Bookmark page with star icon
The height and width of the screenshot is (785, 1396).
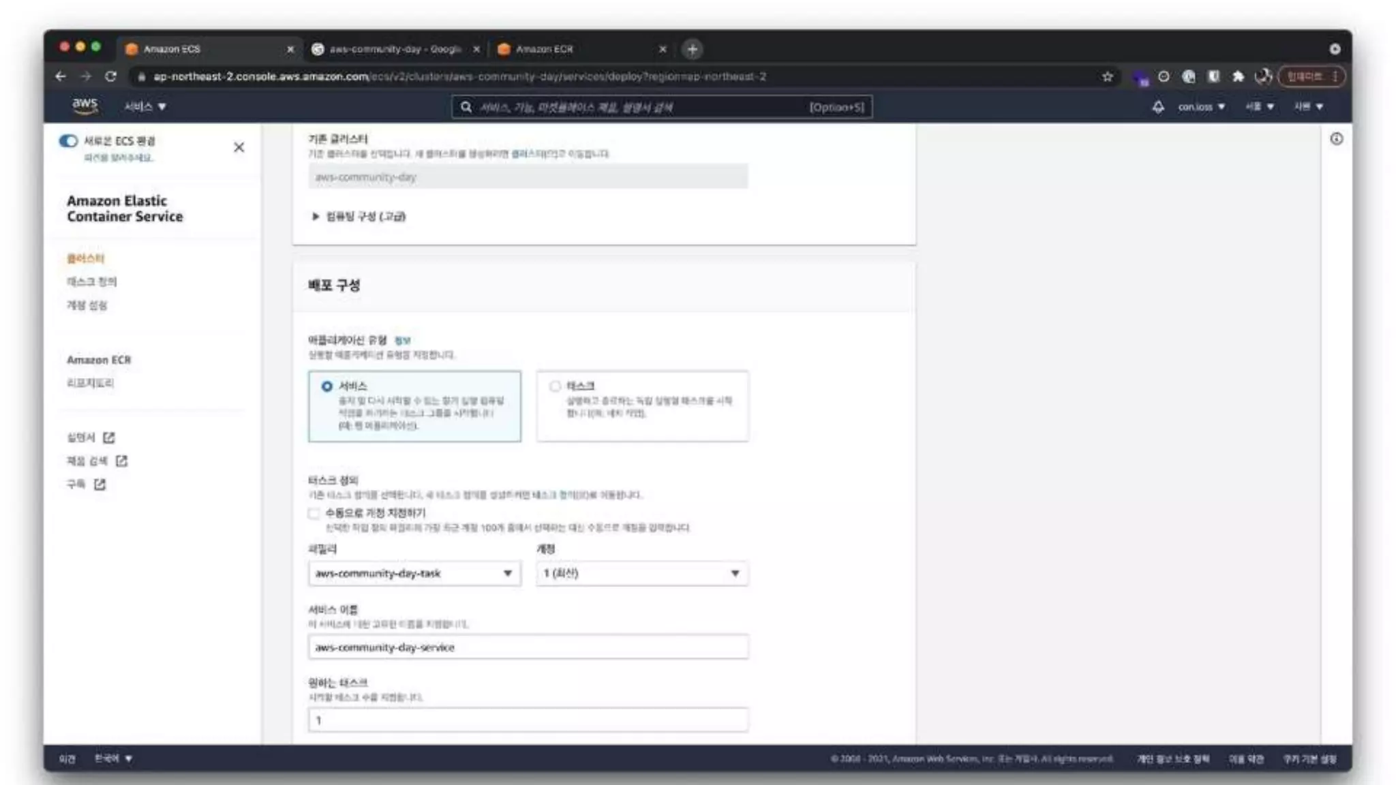1107,76
